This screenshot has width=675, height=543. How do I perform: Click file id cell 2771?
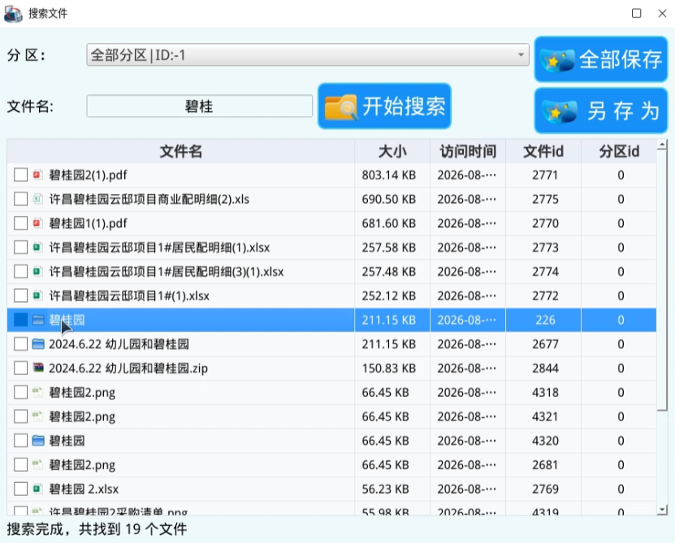[545, 175]
